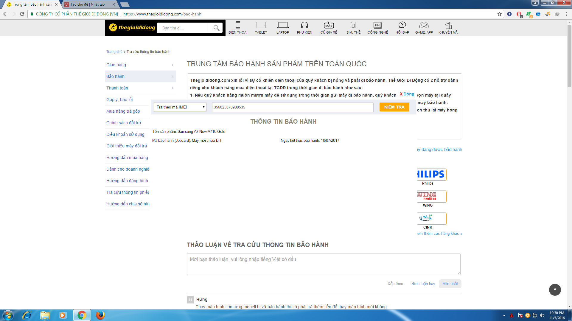Click the search magnifier icon
This screenshot has width=572, height=321.
[216, 28]
